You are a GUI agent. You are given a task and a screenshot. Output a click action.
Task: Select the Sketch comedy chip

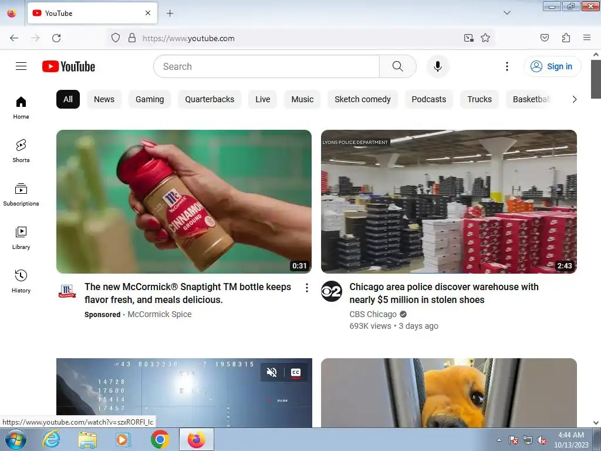(x=362, y=99)
